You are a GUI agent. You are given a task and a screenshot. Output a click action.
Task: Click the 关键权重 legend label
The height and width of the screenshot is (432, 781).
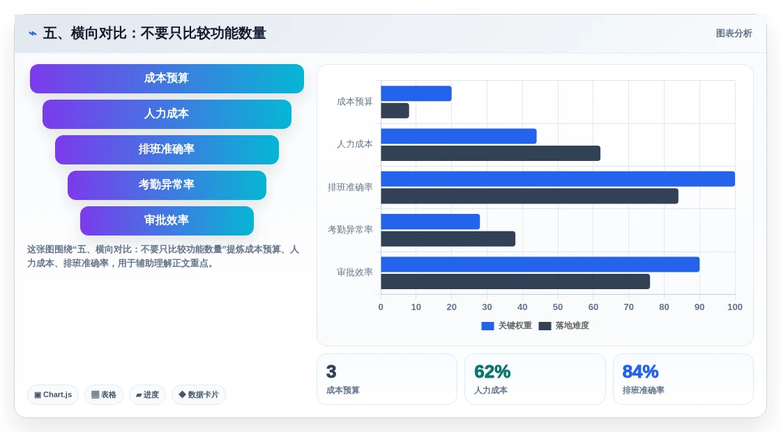click(515, 325)
